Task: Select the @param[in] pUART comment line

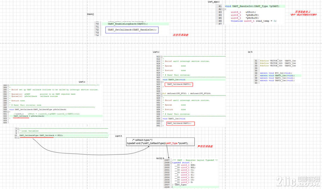Action: tap(43, 94)
